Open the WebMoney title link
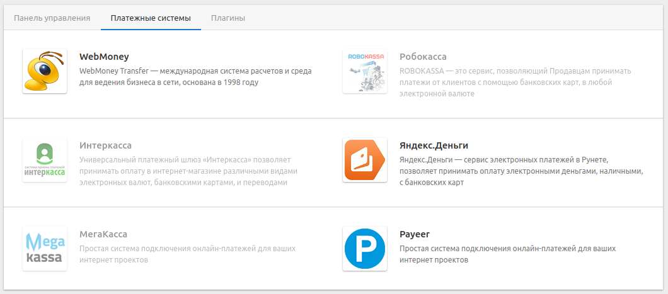Viewport: 668px width, 294px height. point(104,57)
